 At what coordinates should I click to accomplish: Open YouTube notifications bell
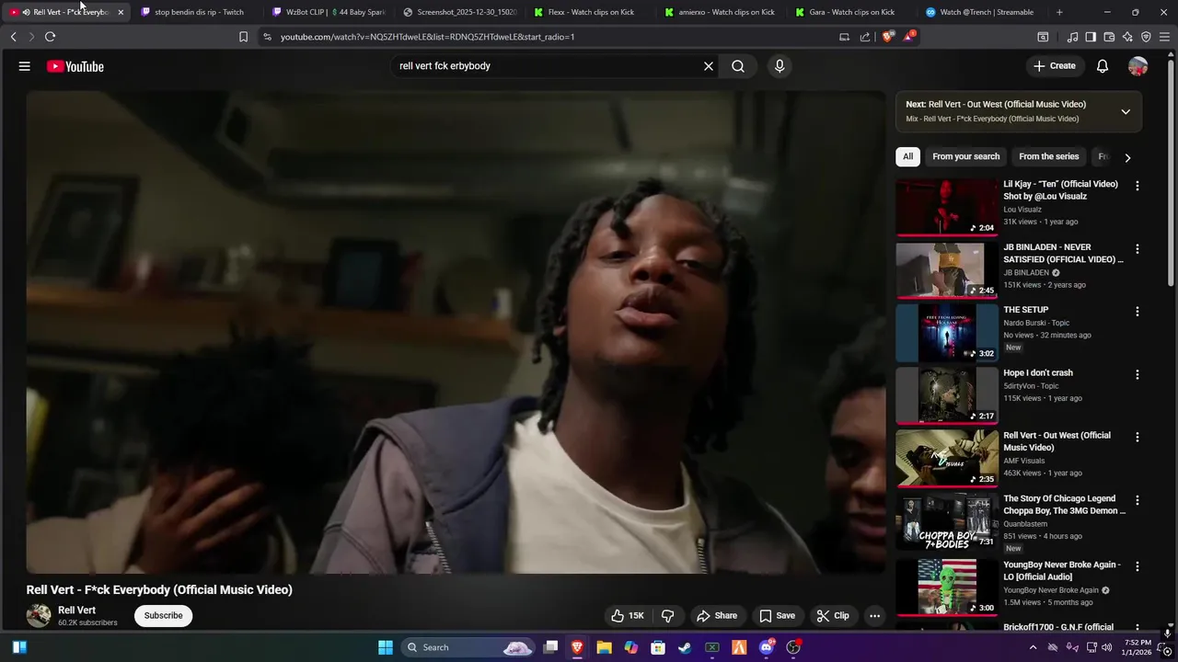click(x=1103, y=66)
